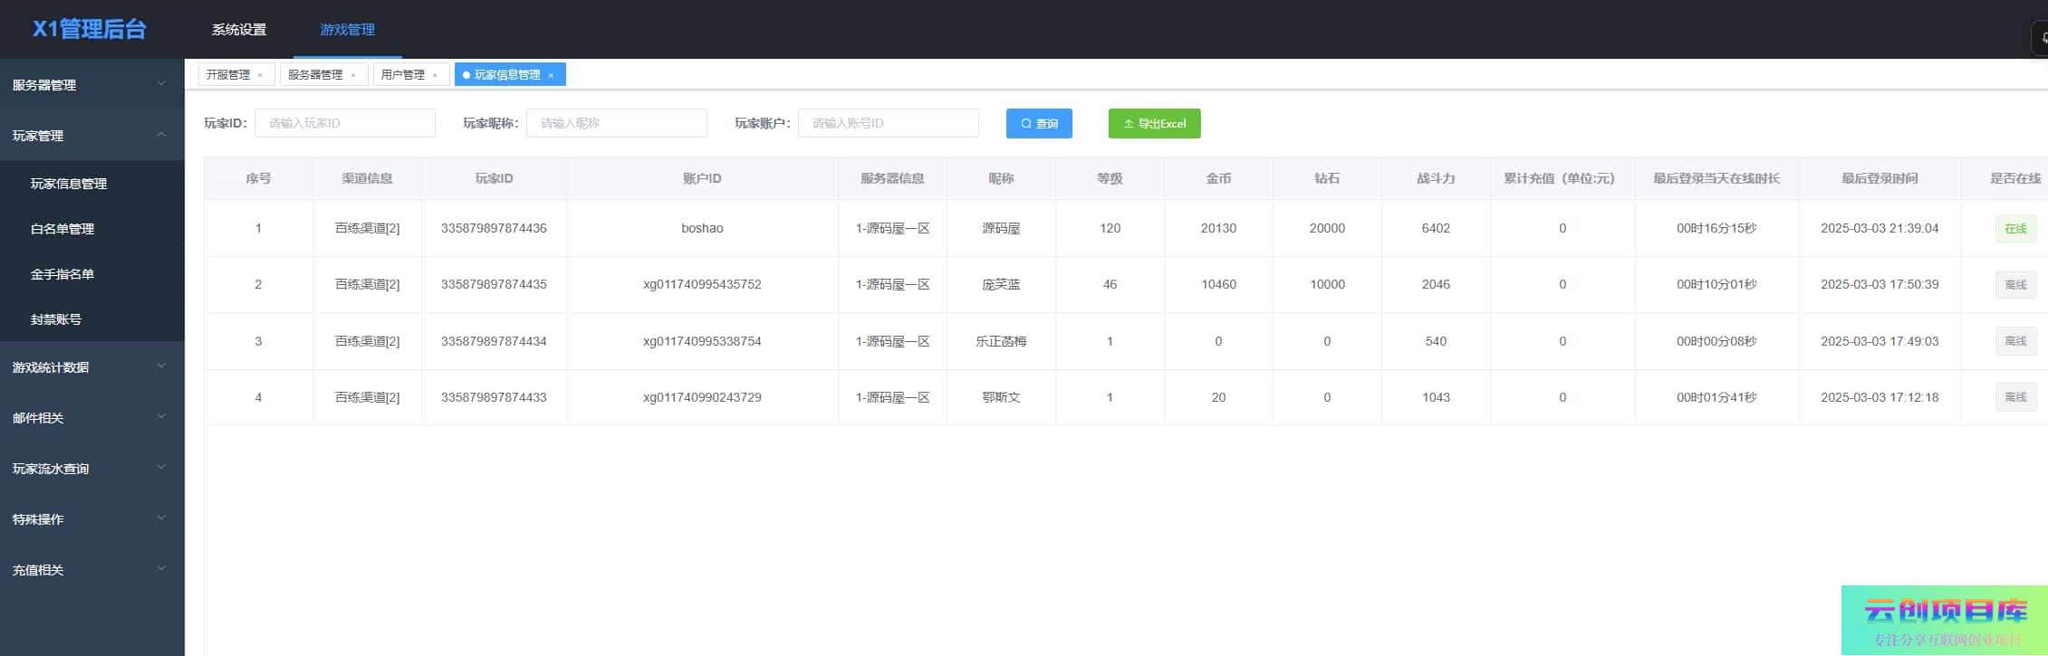The image size is (2048, 656).
Task: Open 白名单管理 in the sidebar
Action: coord(62,229)
